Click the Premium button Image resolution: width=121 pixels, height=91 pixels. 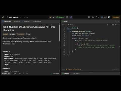coord(116,17)
